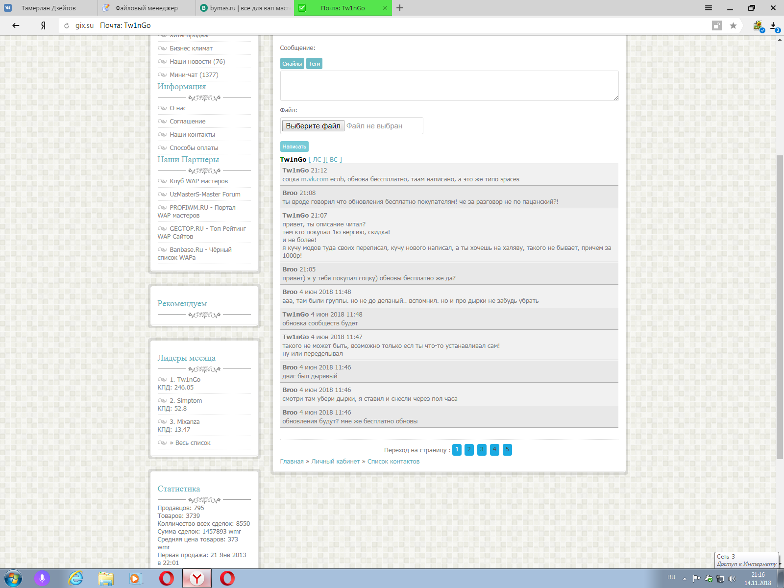Viewport: 784px width, 588px height.
Task: Click the browser back arrow
Action: tap(16, 25)
